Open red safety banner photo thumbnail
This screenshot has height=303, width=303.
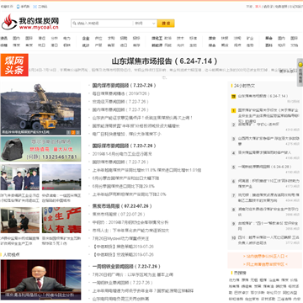tap(61, 221)
